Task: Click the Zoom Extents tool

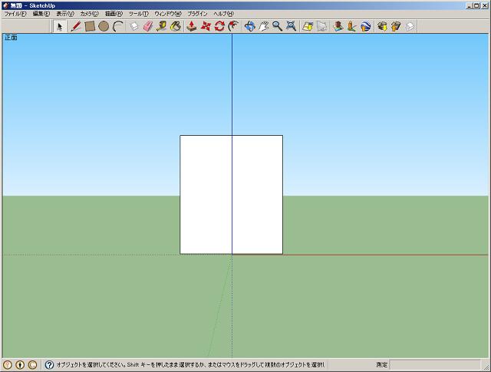Action: click(x=291, y=26)
